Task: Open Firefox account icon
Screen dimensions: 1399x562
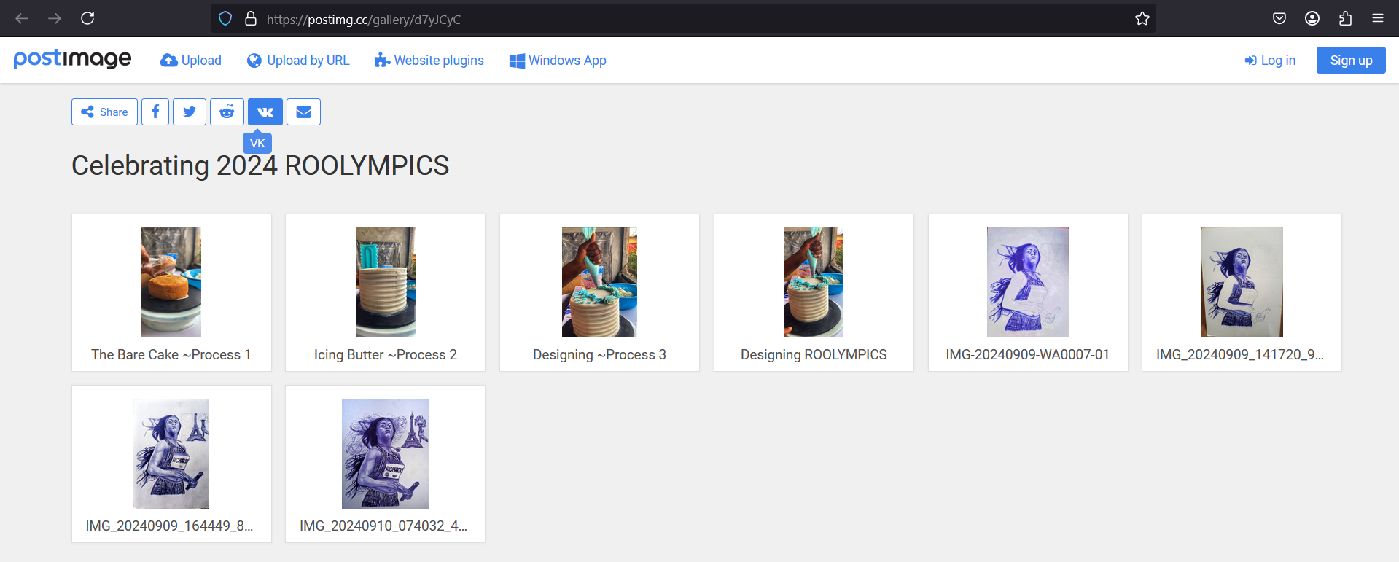Action: point(1312,19)
